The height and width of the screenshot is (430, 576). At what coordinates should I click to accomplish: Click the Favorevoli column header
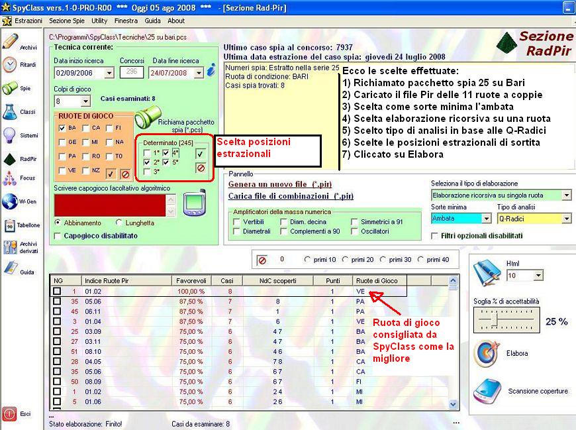coord(191,281)
